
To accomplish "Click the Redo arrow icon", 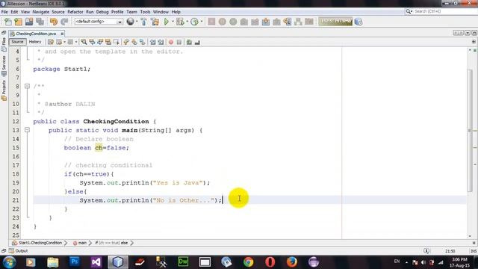I will (x=64, y=22).
